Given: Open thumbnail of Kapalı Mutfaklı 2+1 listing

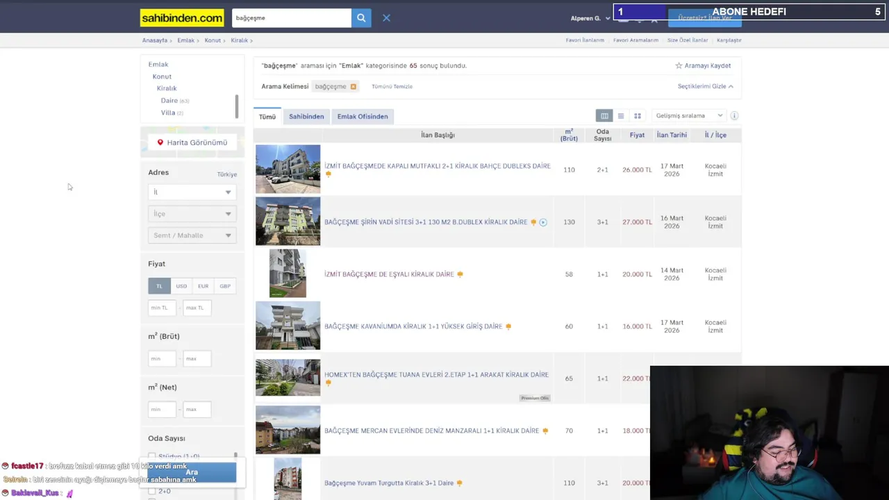Looking at the screenshot, I should tap(288, 169).
